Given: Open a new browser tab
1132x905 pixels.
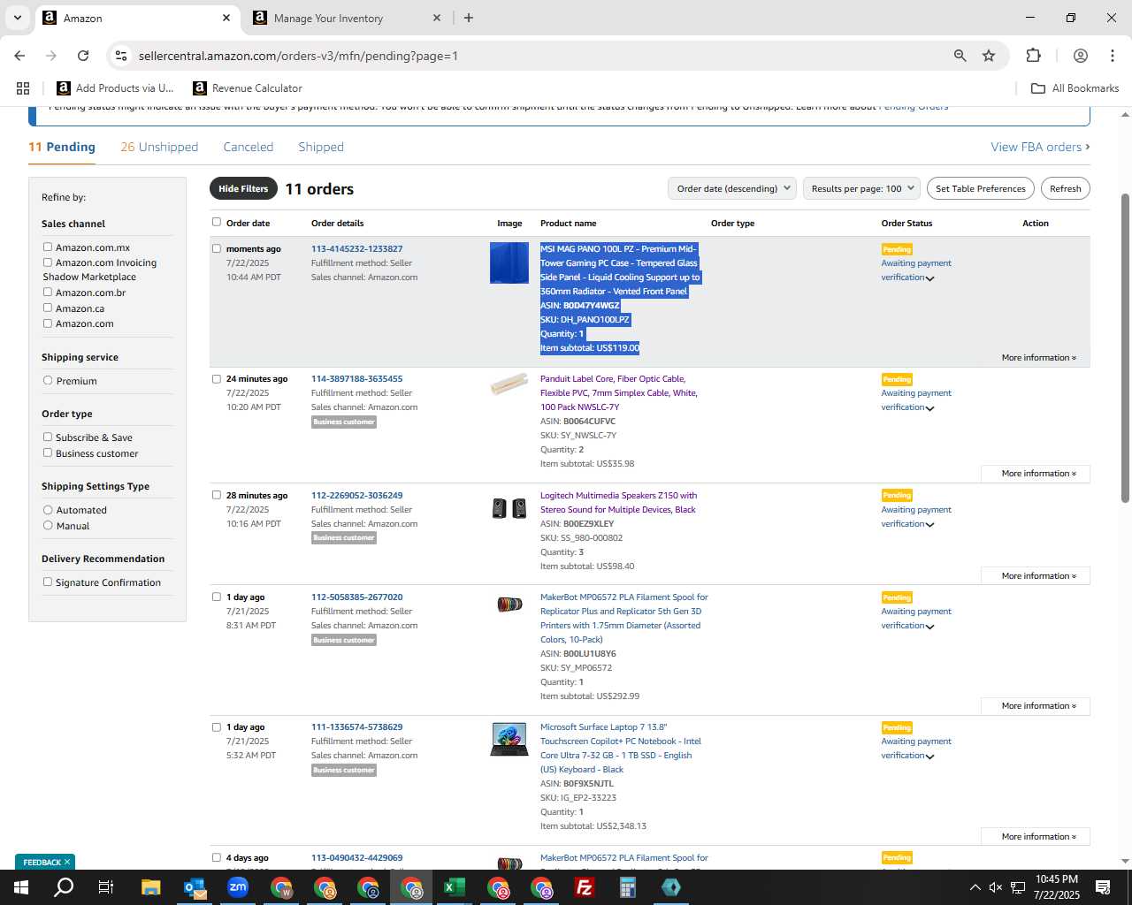Looking at the screenshot, I should (x=469, y=18).
